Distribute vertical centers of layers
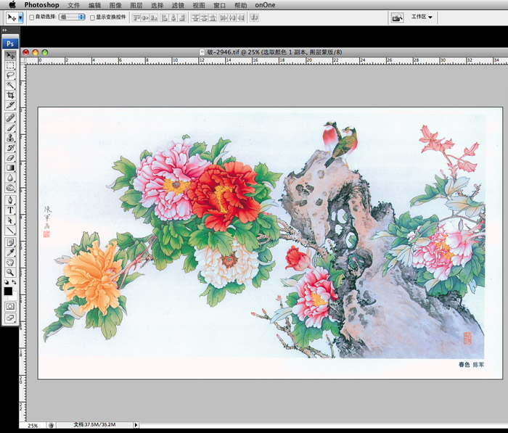 (x=204, y=18)
